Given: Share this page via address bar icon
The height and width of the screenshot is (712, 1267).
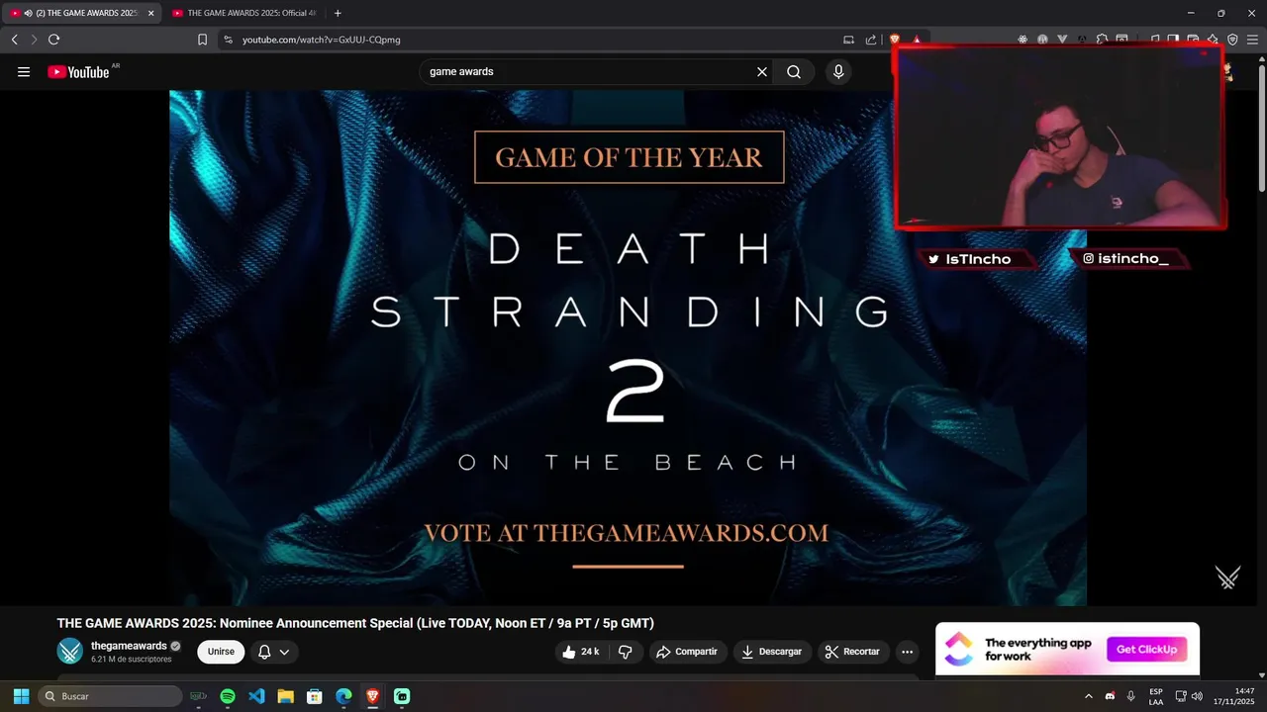Looking at the screenshot, I should 871,40.
